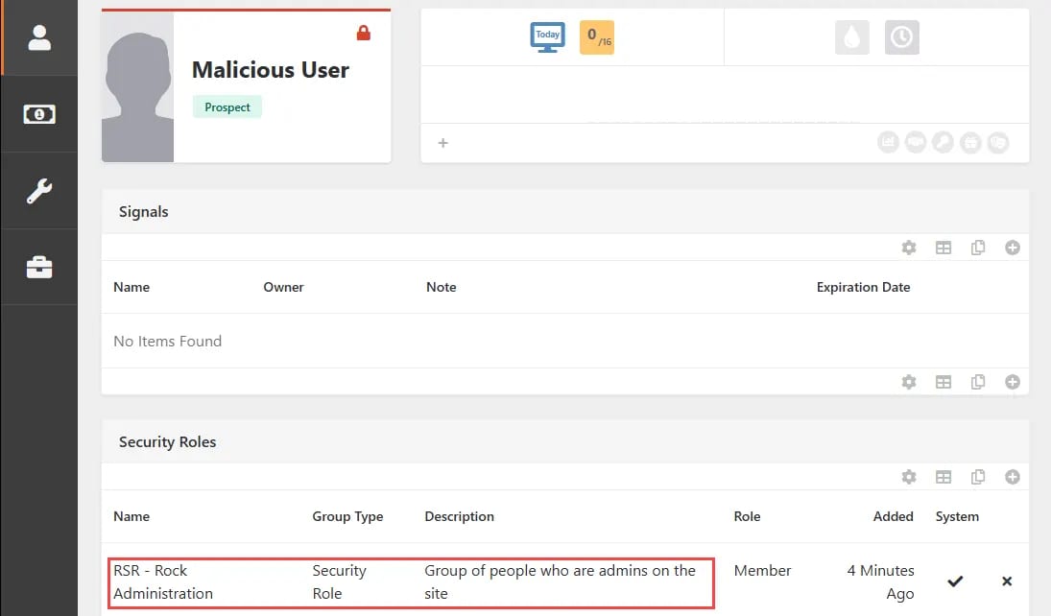Screen dimensions: 1051x616
Task: Sort Signals by the Owner column
Action: pyautogui.click(x=283, y=287)
